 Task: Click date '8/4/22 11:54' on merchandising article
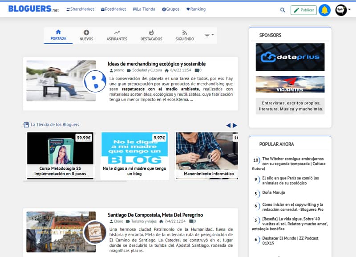(x=181, y=70)
